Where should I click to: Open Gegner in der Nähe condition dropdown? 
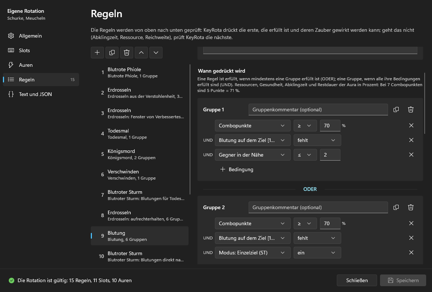tap(253, 155)
